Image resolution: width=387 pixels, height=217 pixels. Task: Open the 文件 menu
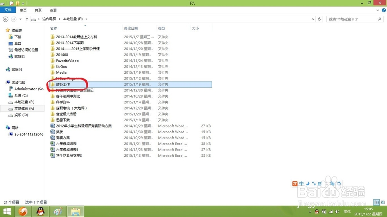pyautogui.click(x=8, y=10)
